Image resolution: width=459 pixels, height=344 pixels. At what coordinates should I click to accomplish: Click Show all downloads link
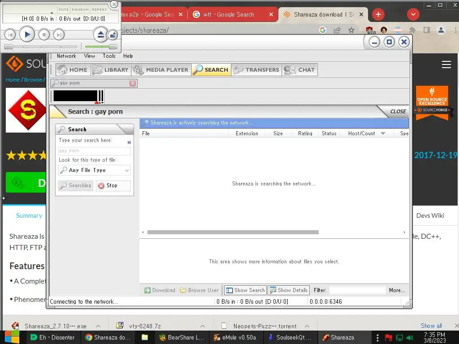point(431,326)
